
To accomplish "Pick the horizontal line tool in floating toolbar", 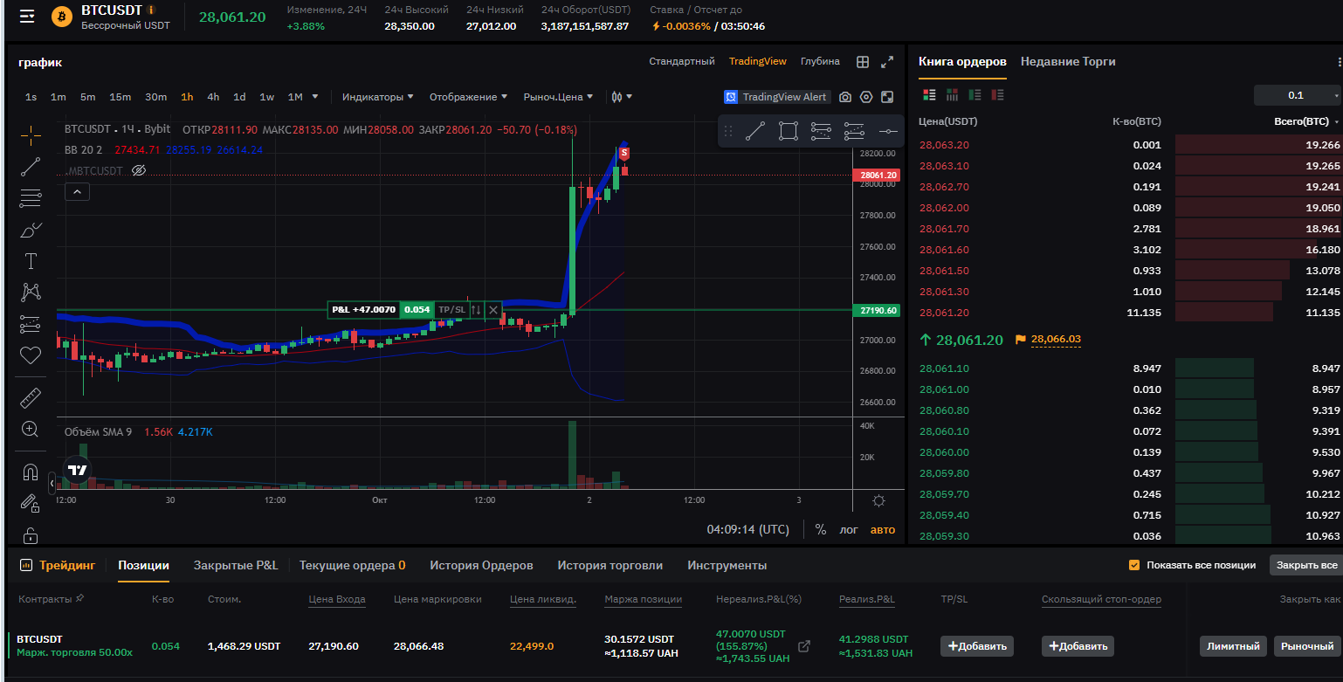I will pos(888,131).
